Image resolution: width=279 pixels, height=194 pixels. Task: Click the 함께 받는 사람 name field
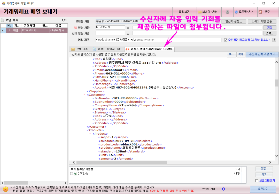click(x=110, y=33)
